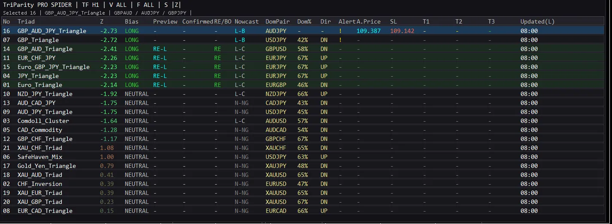
Task: Click the AUDJPY dominant pair cell
Action: pos(276,31)
